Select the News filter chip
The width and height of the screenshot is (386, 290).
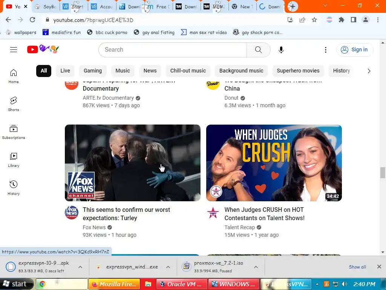(x=150, y=71)
